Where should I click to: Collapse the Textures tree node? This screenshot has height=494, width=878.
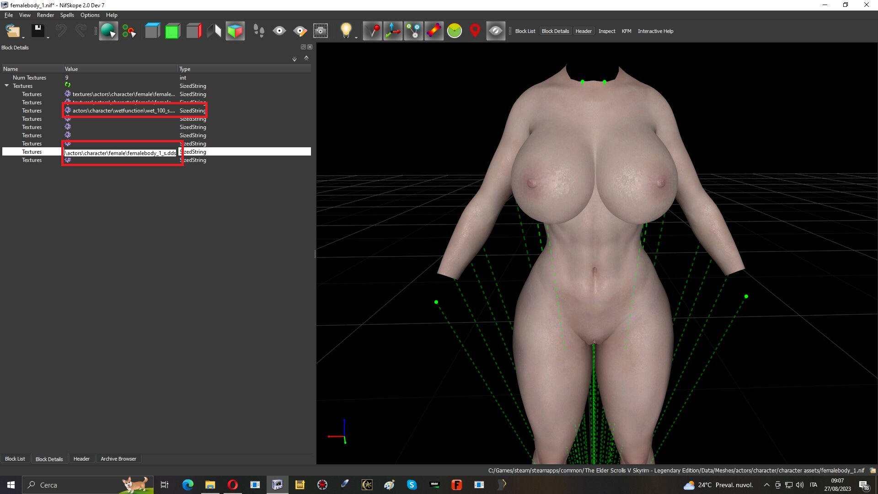tap(7, 86)
